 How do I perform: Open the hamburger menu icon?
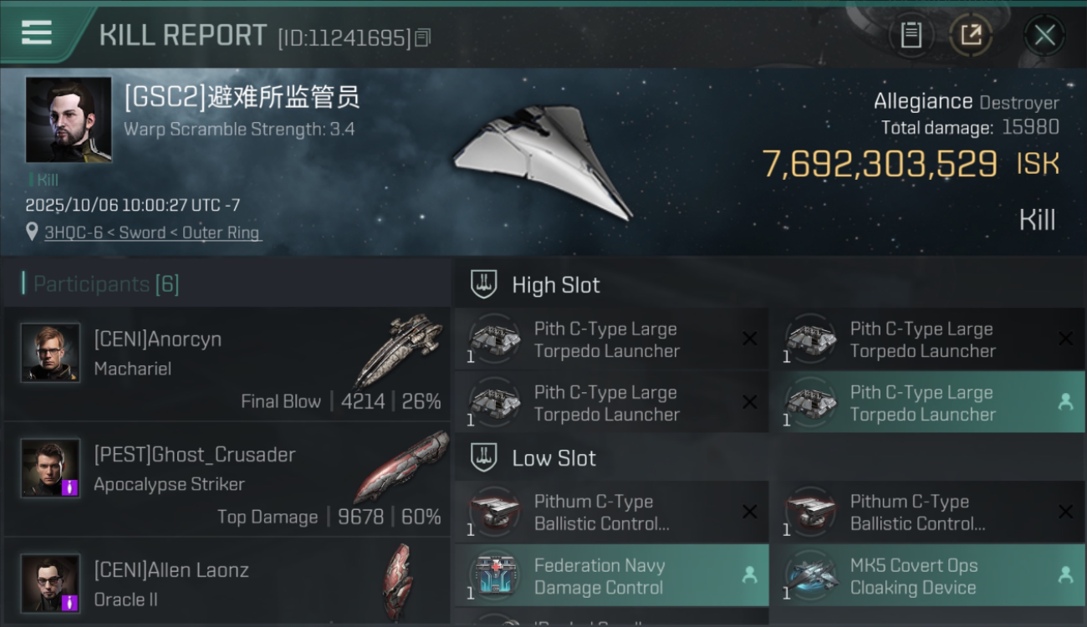click(37, 33)
